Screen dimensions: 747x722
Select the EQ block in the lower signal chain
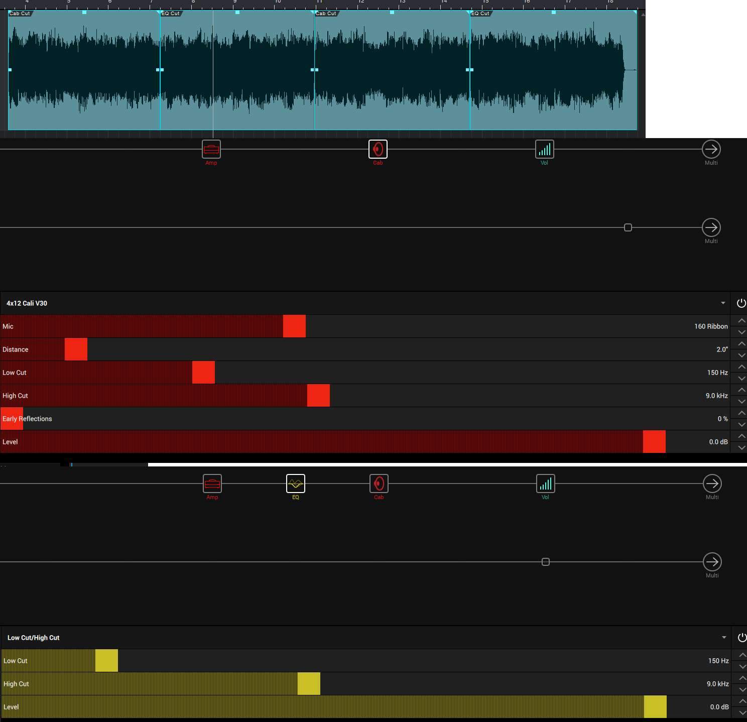[296, 484]
